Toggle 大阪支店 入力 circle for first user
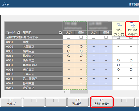 (69, 47)
